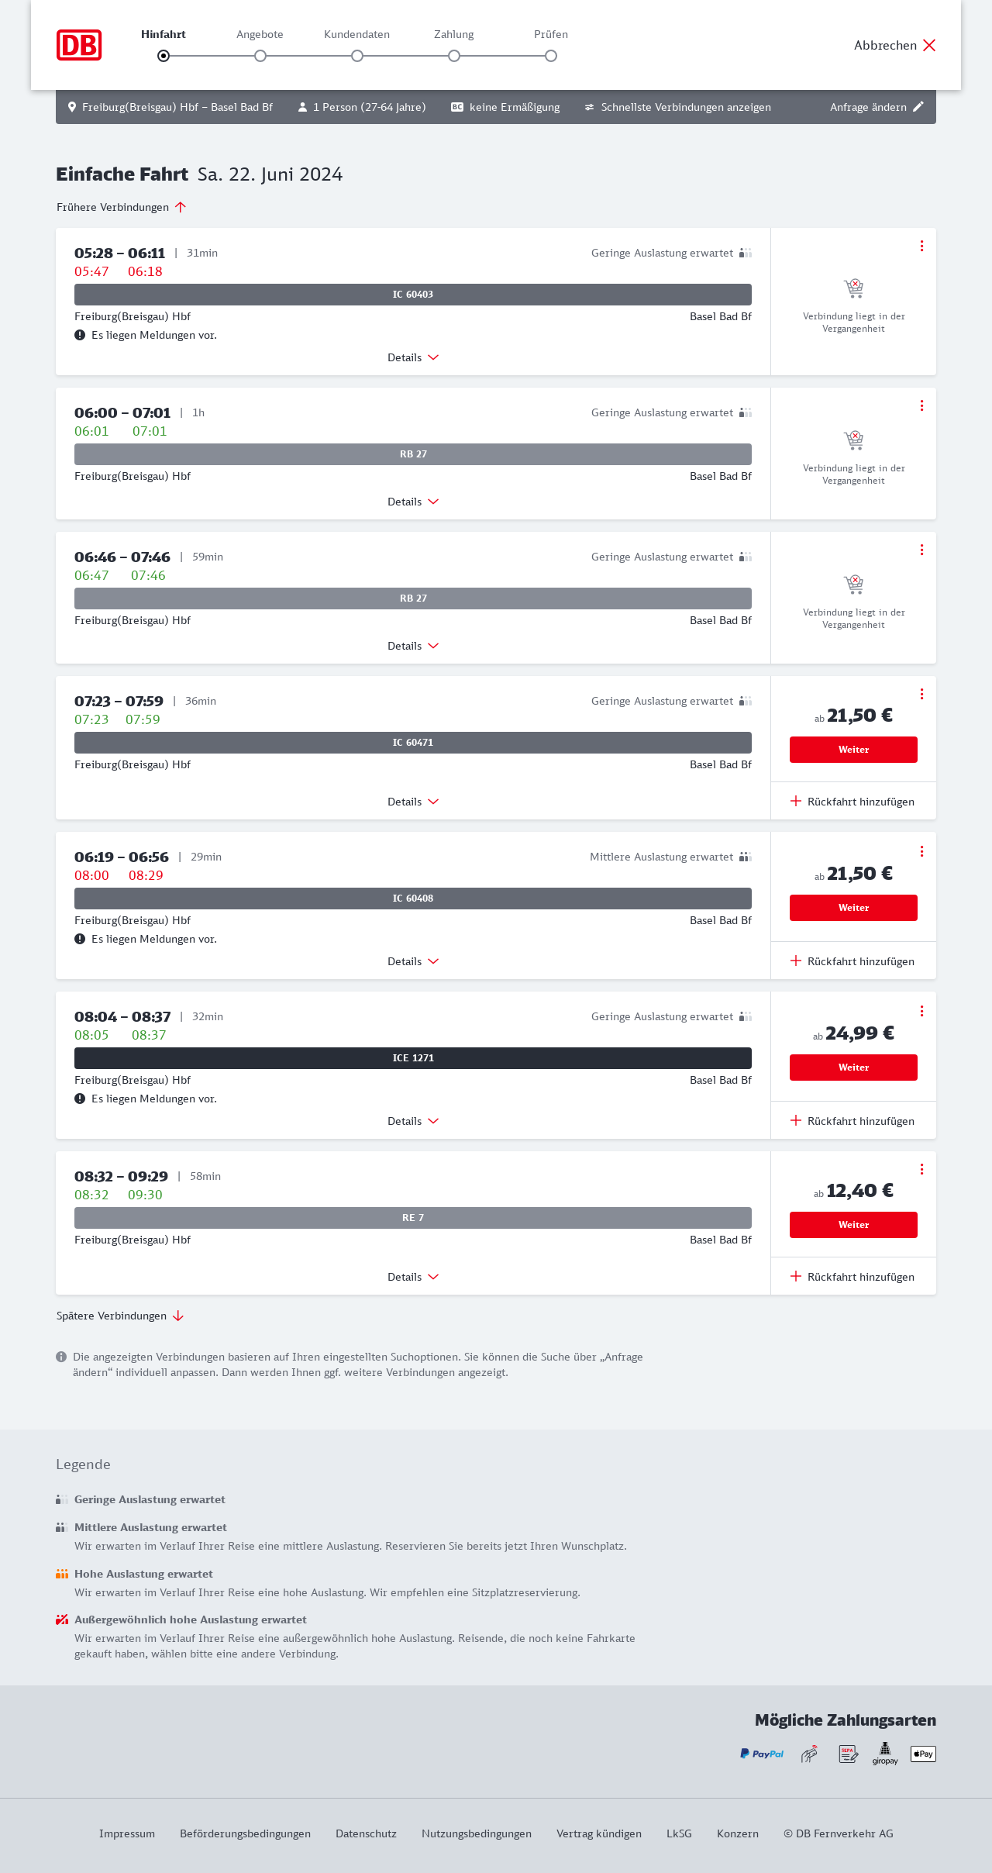Expand Details of the 06:00 RB 27

[413, 502]
